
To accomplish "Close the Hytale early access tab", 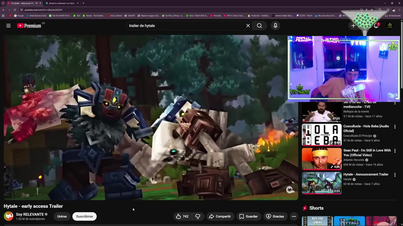I will (40, 3).
